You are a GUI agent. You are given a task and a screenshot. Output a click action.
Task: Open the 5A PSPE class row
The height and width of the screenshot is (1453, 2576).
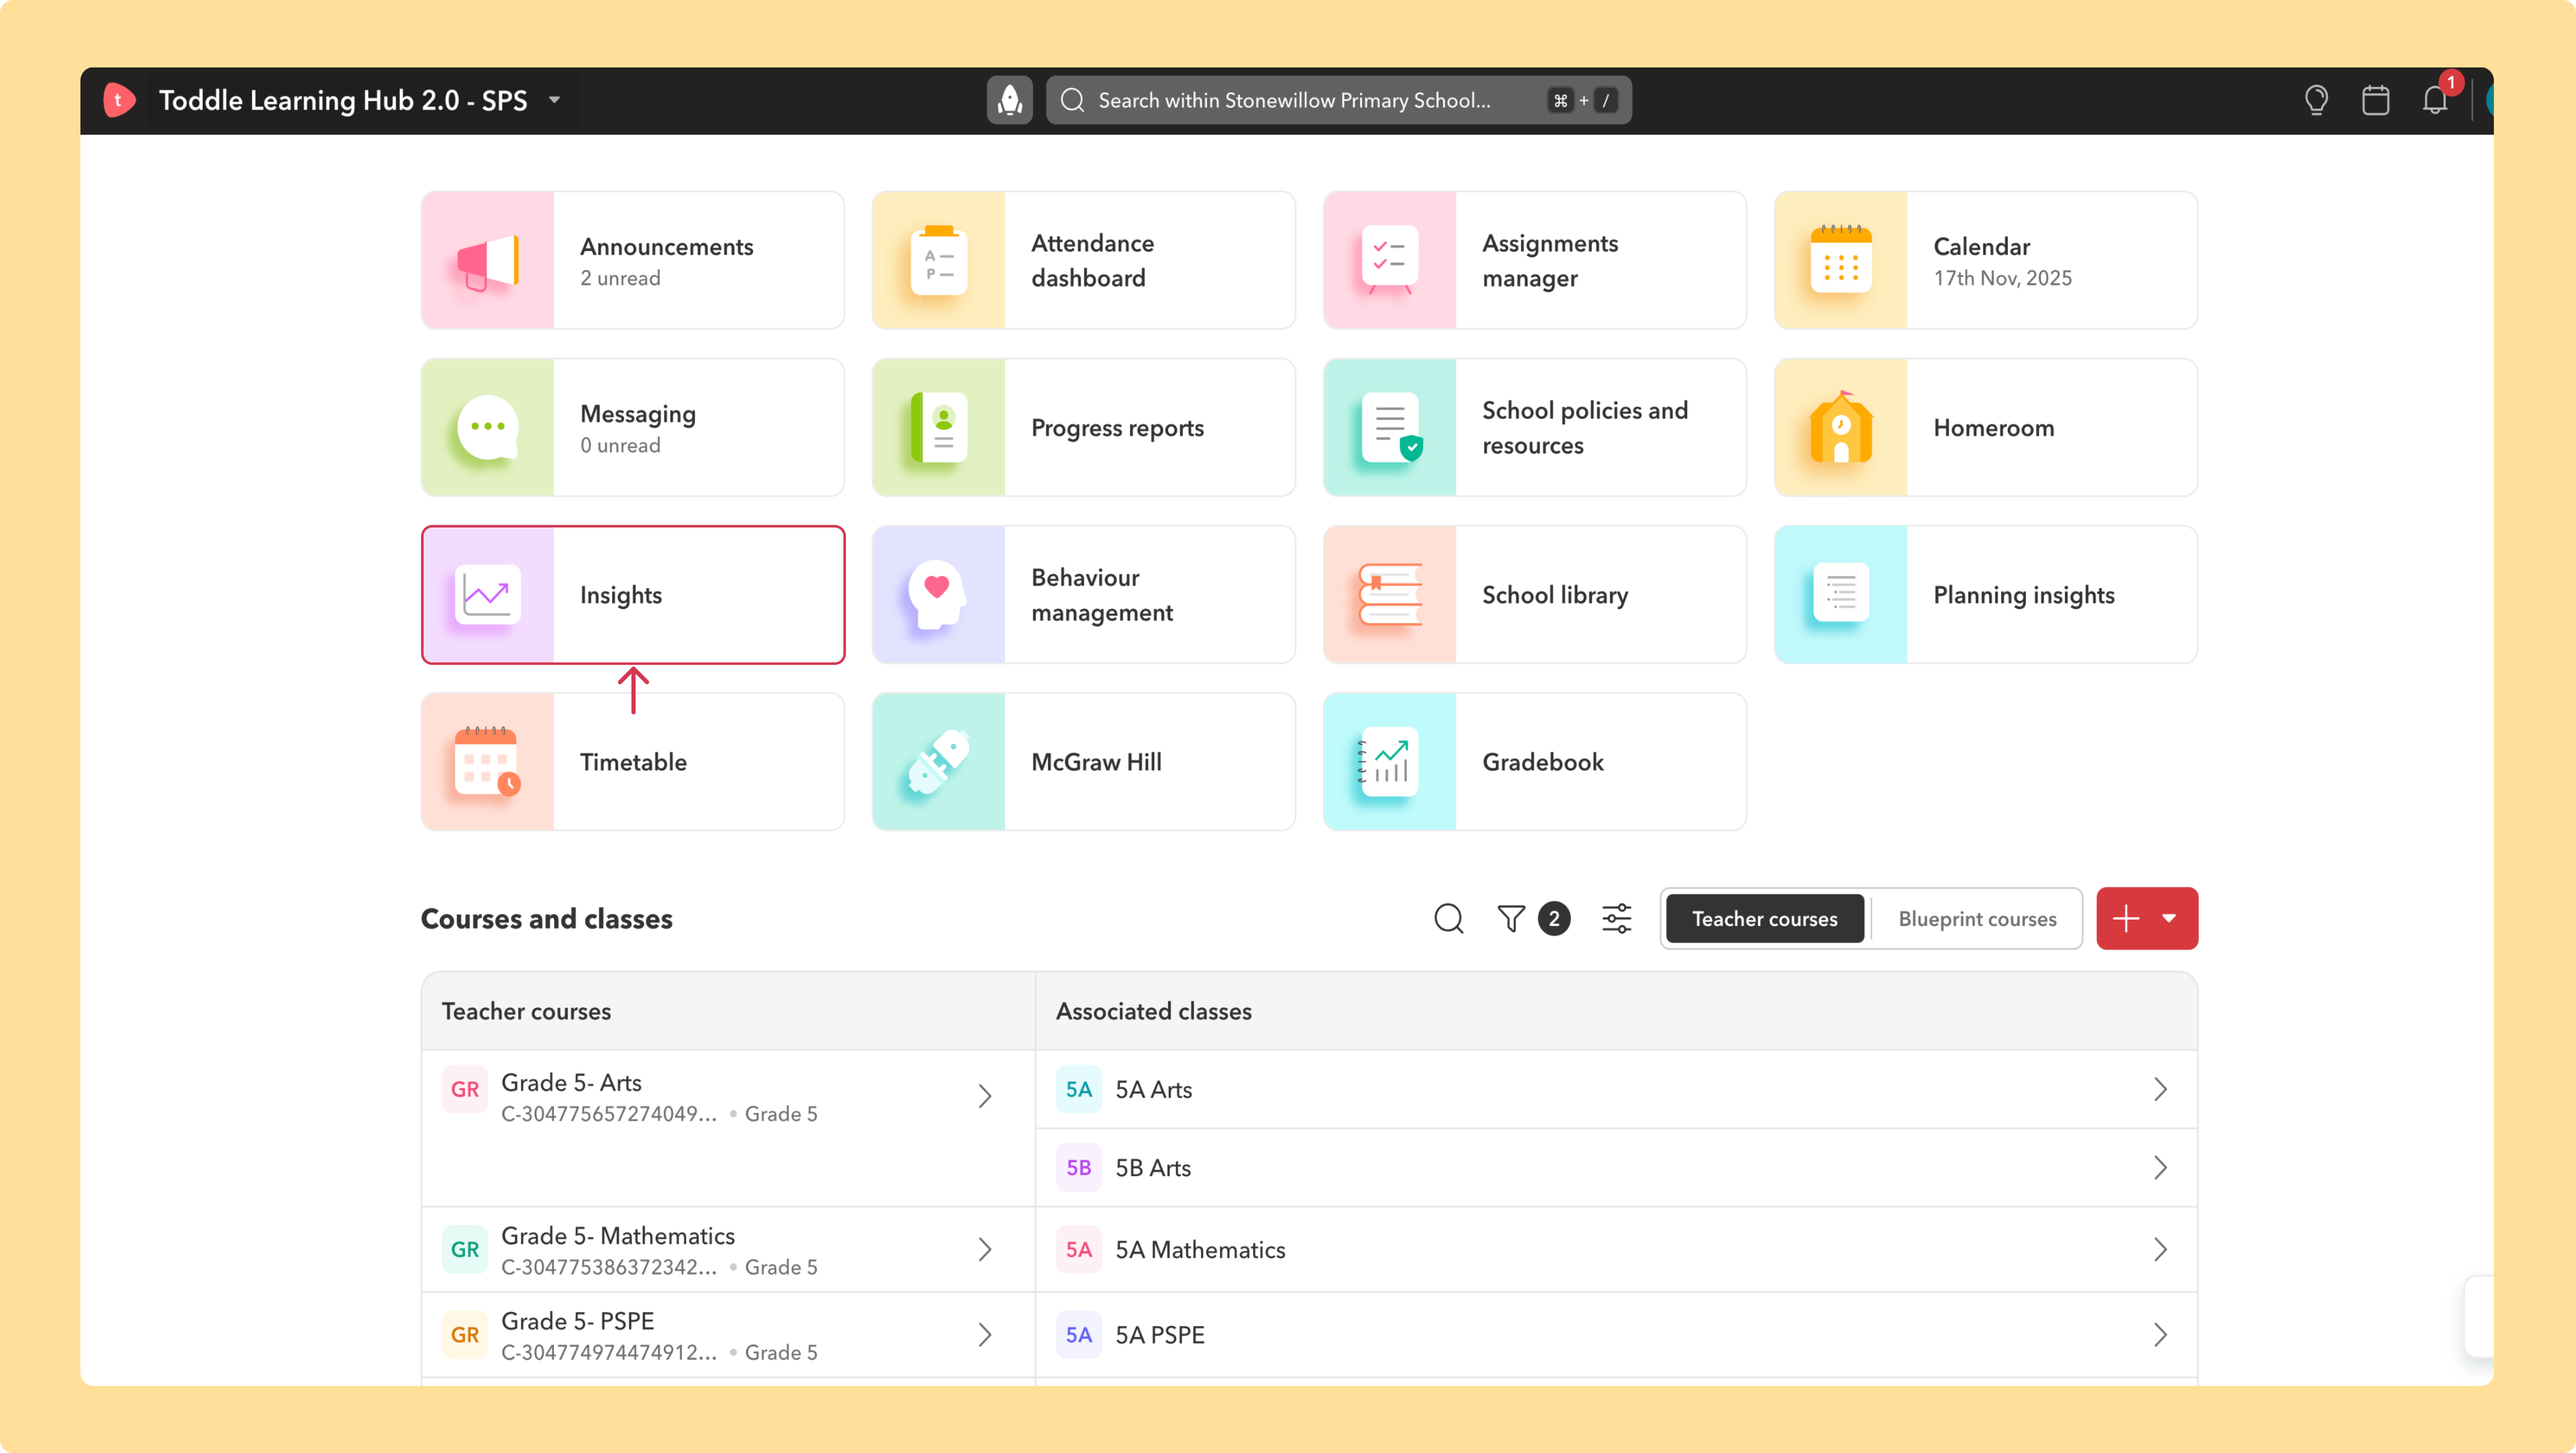(x=1616, y=1335)
